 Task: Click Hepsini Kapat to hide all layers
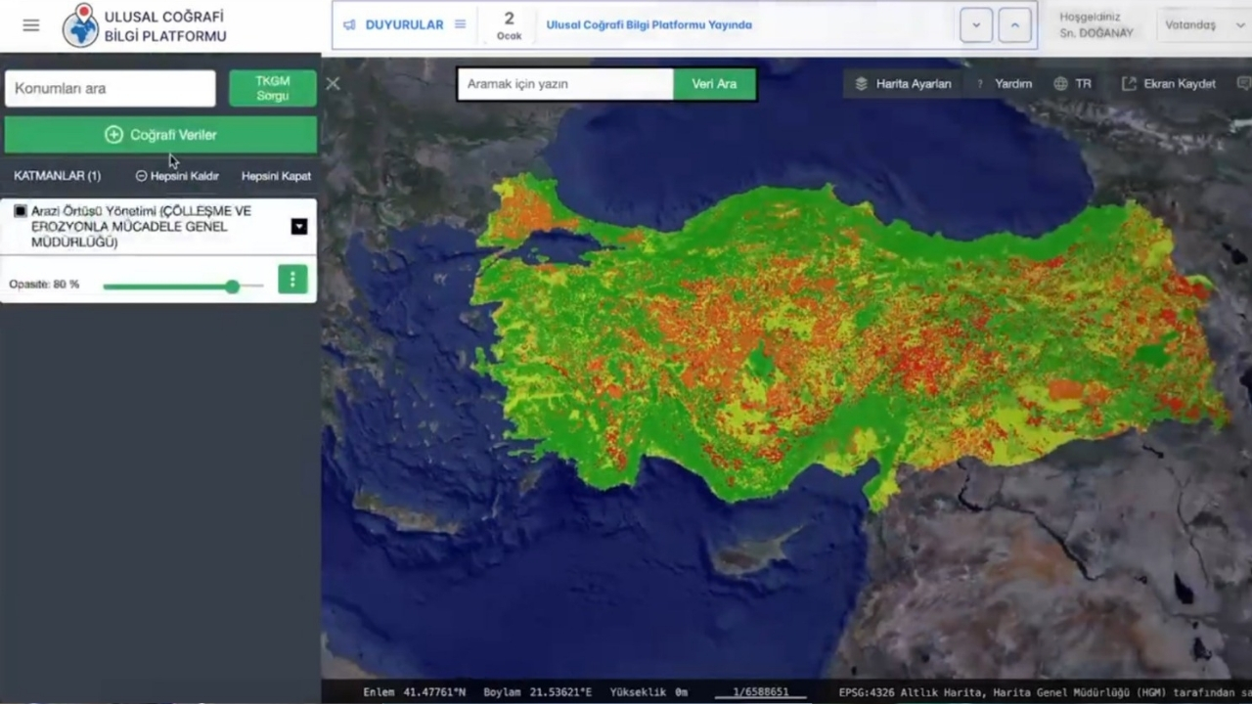(x=276, y=176)
